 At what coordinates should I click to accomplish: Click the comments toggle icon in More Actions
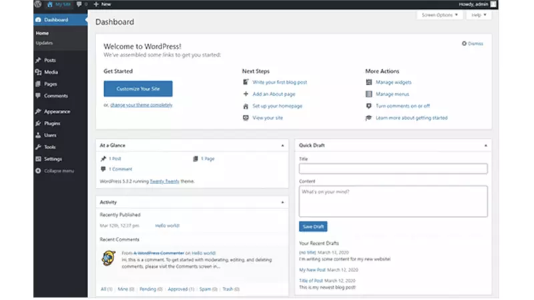point(369,106)
